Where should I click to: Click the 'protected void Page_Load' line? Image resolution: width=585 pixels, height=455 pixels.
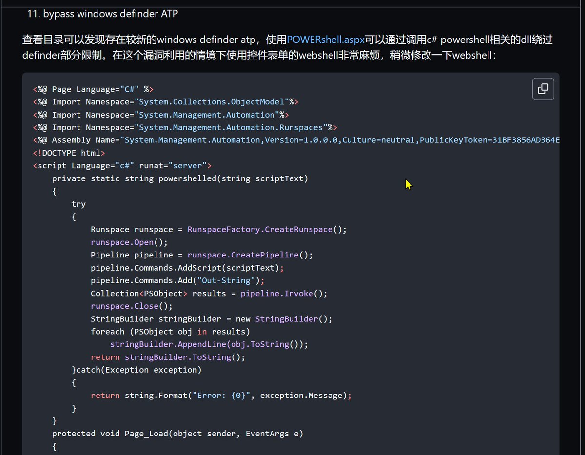177,434
